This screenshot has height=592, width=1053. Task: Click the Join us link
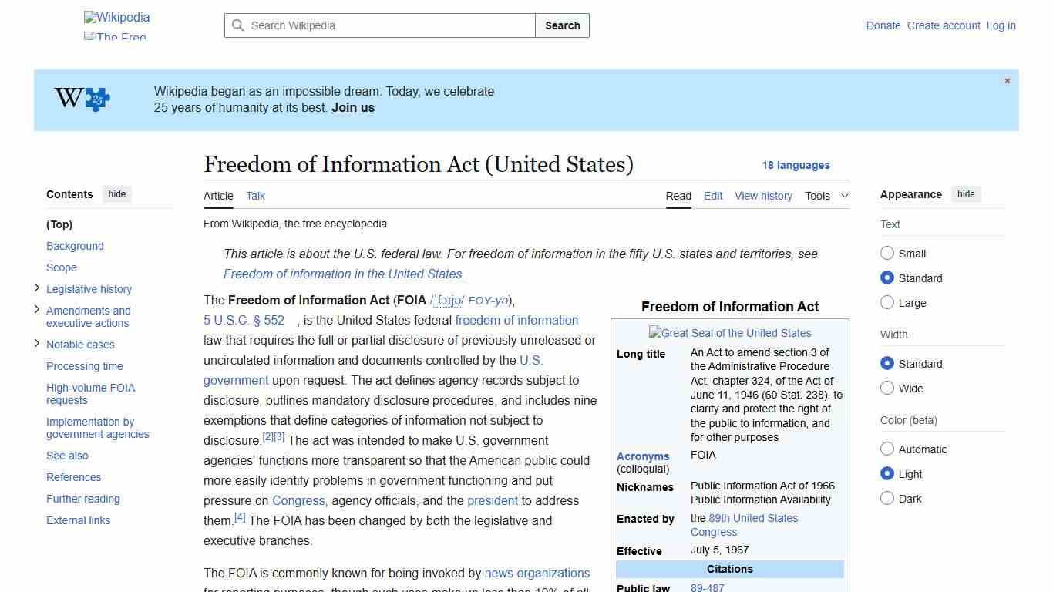[x=352, y=107]
